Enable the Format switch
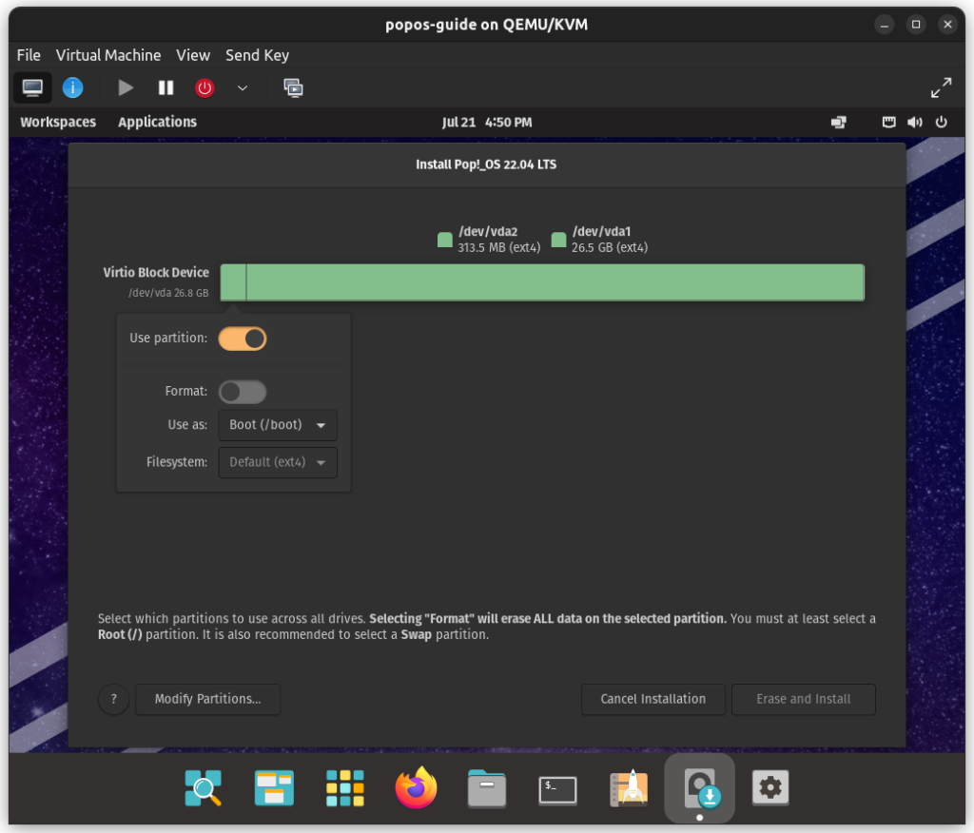This screenshot has width=974, height=833. (243, 392)
